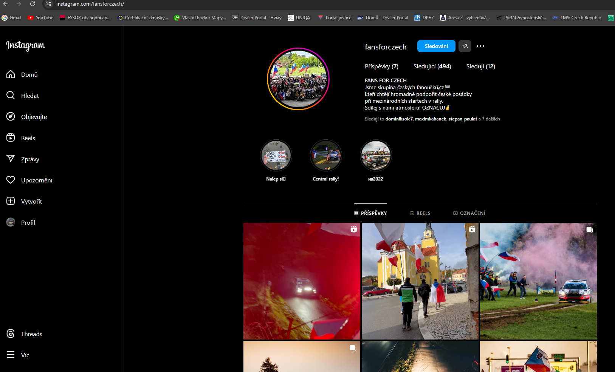Select the PŘÍSPĚVKY tab

370,213
